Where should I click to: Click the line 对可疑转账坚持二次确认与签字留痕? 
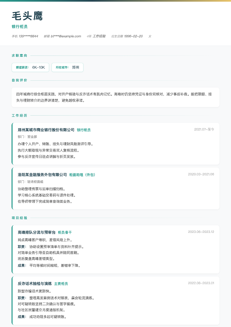[47, 304]
